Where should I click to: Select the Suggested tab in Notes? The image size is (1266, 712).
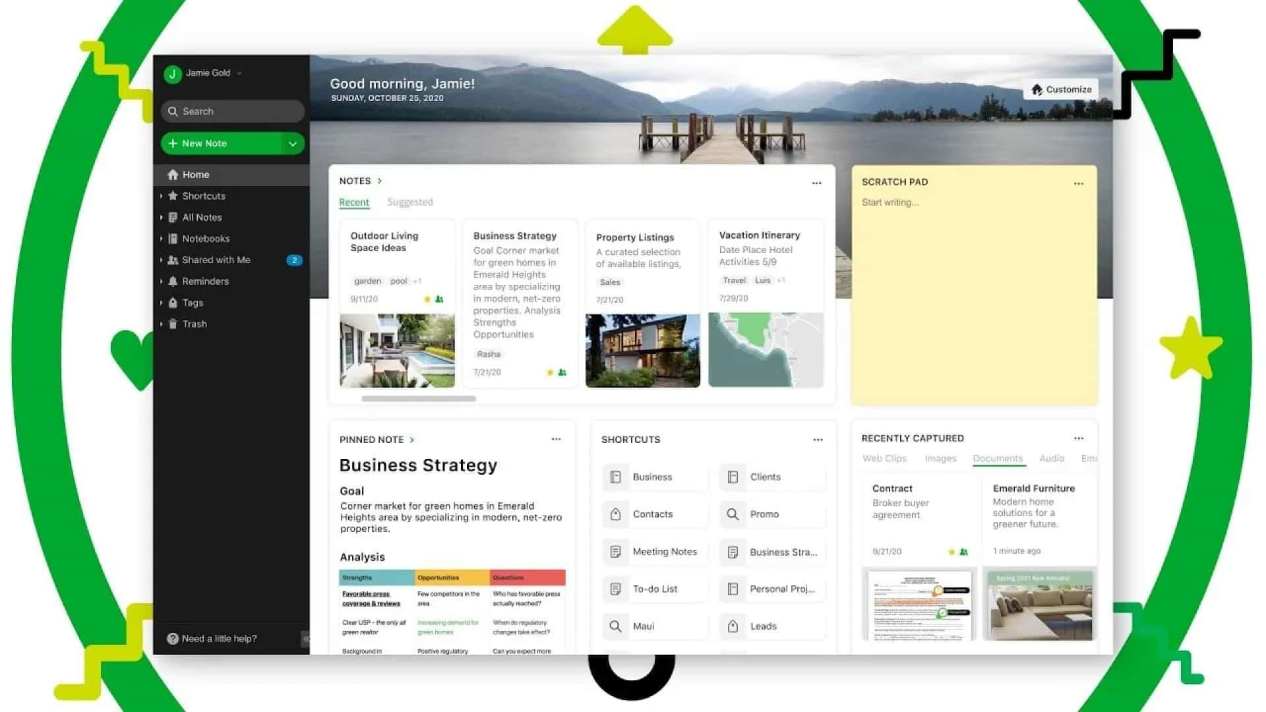point(410,201)
